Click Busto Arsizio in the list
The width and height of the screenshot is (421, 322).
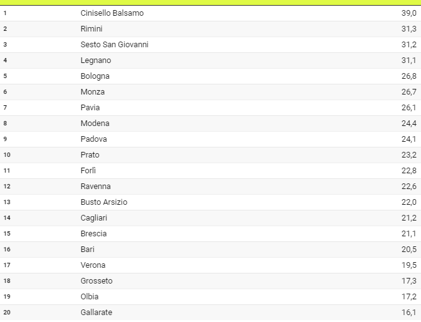click(x=103, y=202)
